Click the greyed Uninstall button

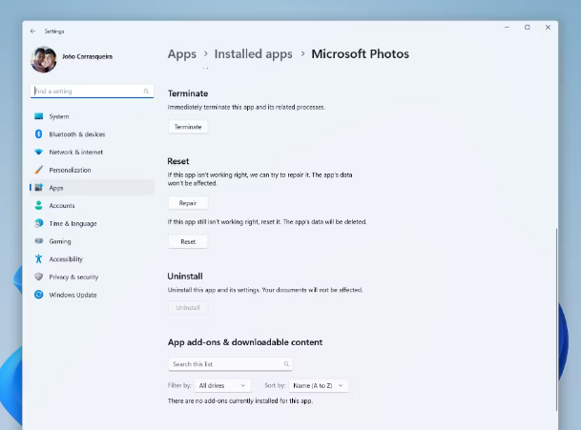tap(188, 307)
